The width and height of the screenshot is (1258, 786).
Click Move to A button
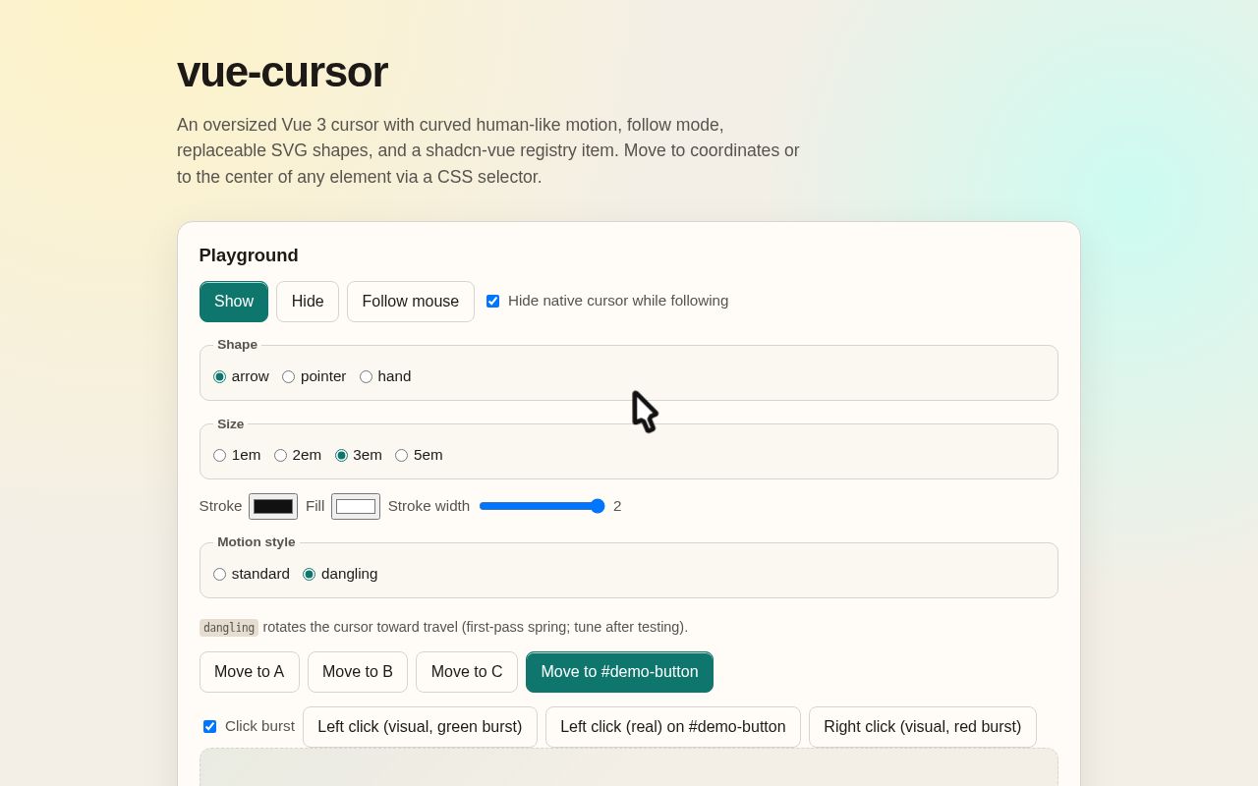[250, 672]
